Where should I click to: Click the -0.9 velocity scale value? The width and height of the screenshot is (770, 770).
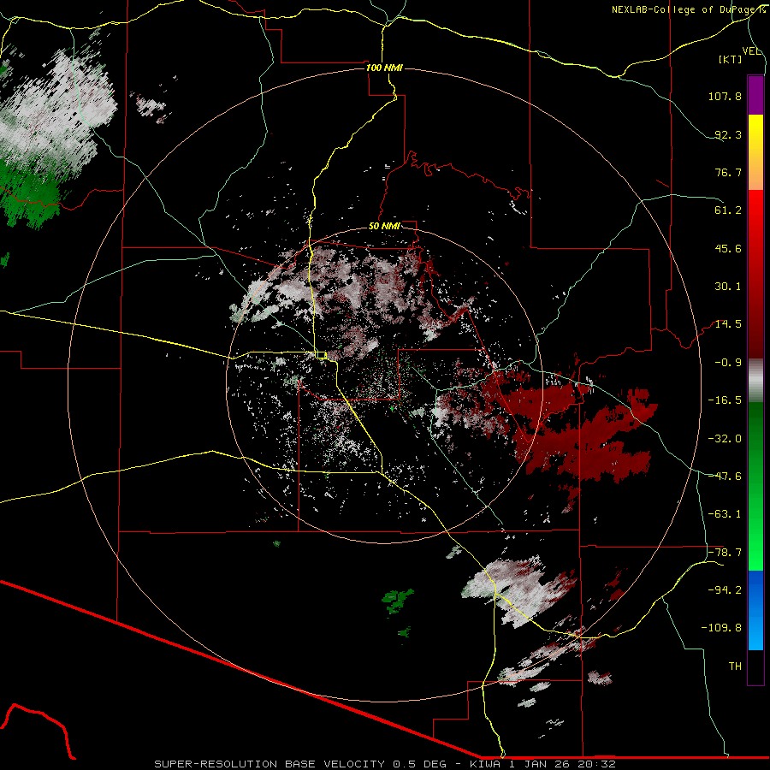(x=728, y=363)
